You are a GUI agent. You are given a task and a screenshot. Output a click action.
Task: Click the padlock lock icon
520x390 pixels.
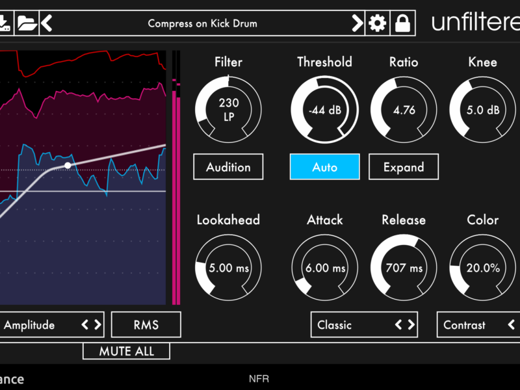pos(403,23)
